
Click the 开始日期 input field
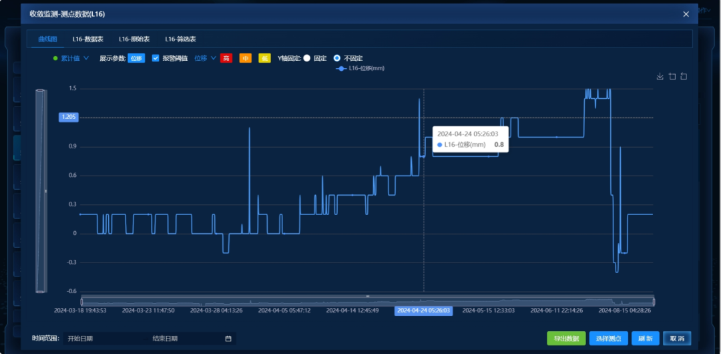tap(105, 339)
